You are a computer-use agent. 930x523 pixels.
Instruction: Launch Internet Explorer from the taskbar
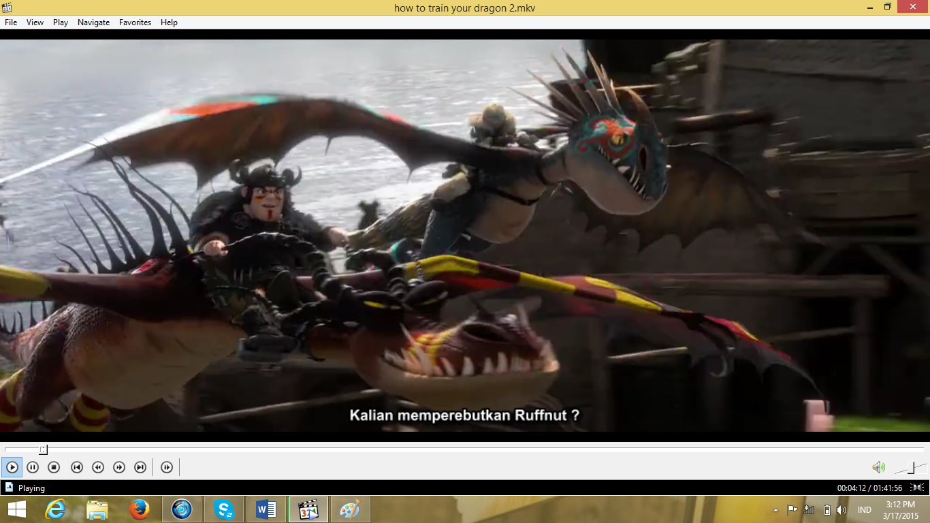[x=55, y=509]
